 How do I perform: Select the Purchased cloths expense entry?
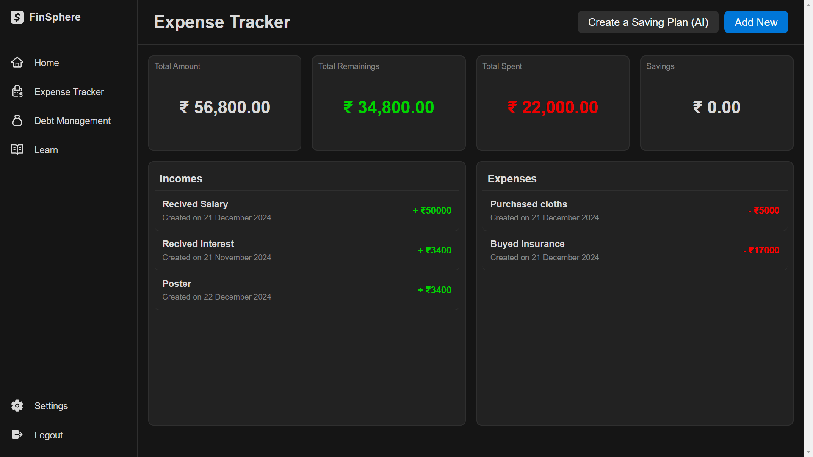click(634, 211)
